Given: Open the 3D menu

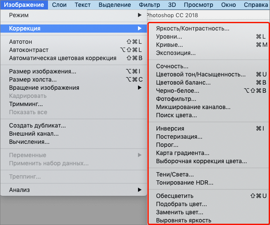Looking at the screenshot, I should click(x=172, y=5).
